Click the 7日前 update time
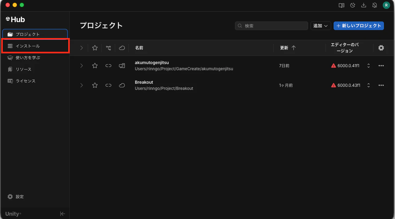The height and width of the screenshot is (219, 395). coord(284,66)
